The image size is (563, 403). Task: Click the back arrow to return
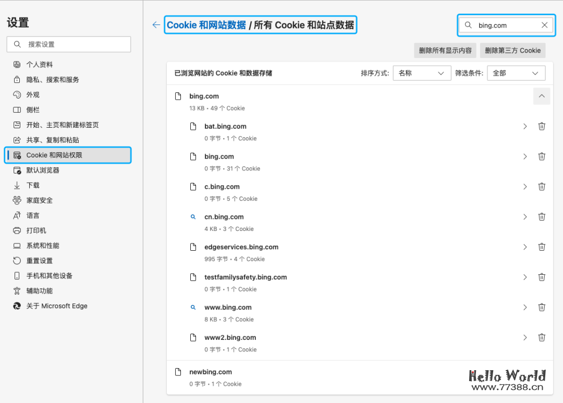coord(156,25)
